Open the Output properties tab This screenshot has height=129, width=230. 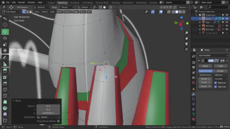coord(194,68)
